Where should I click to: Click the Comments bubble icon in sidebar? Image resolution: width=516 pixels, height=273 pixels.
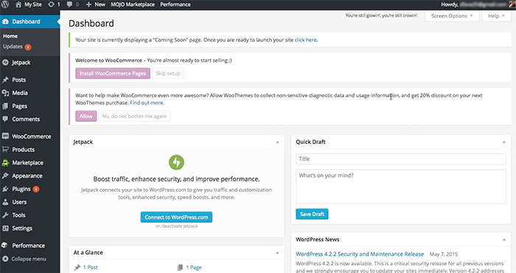click(x=5, y=119)
